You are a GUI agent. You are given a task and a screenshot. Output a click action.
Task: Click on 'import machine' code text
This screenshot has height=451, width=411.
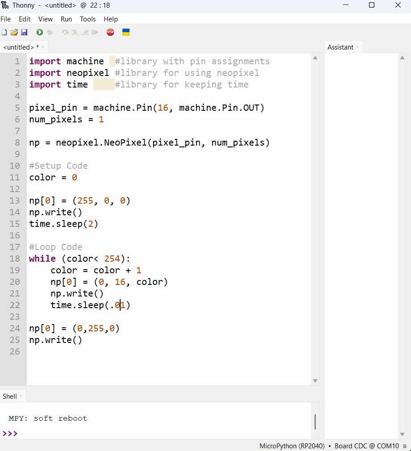(x=67, y=61)
